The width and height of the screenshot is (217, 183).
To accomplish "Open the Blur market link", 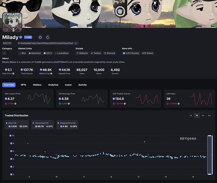I will tap(23, 53).
